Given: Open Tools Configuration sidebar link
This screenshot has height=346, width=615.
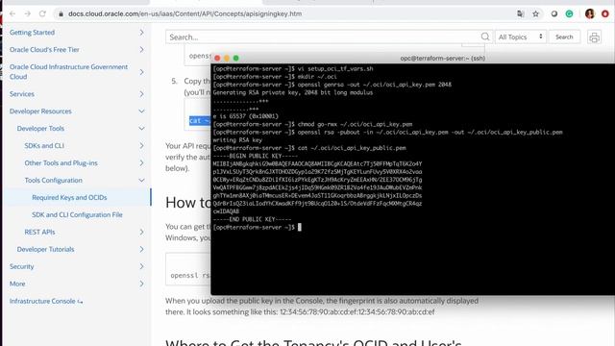Looking at the screenshot, I should pyautogui.click(x=54, y=181).
